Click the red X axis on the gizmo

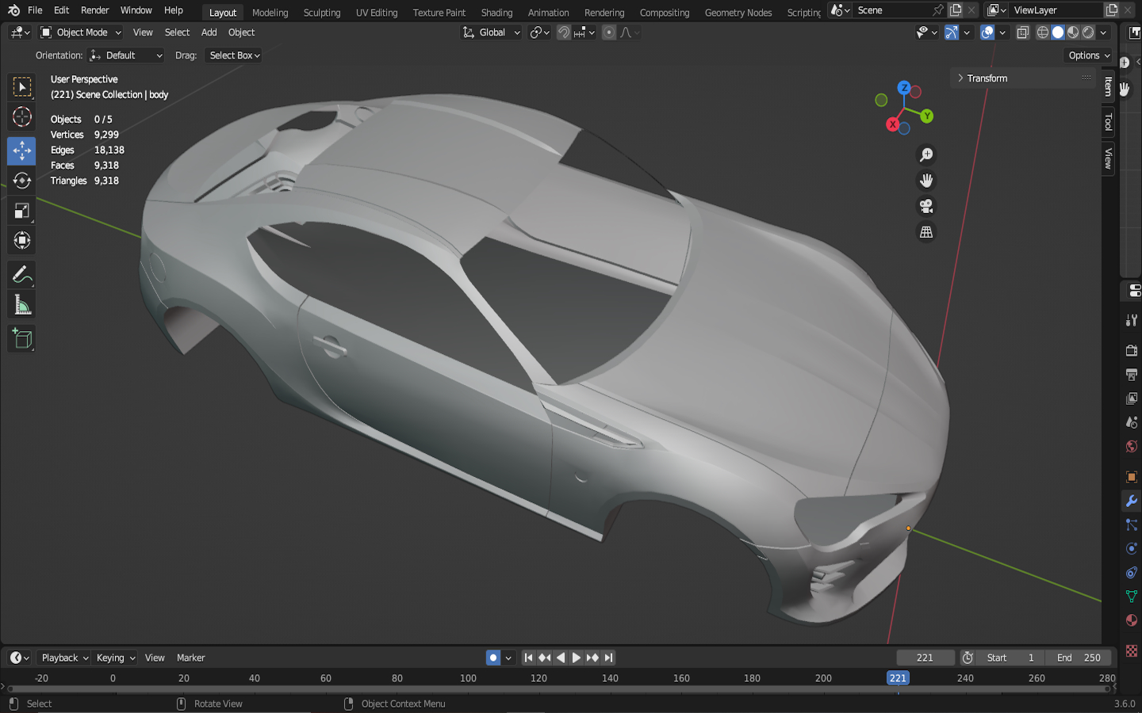click(893, 124)
